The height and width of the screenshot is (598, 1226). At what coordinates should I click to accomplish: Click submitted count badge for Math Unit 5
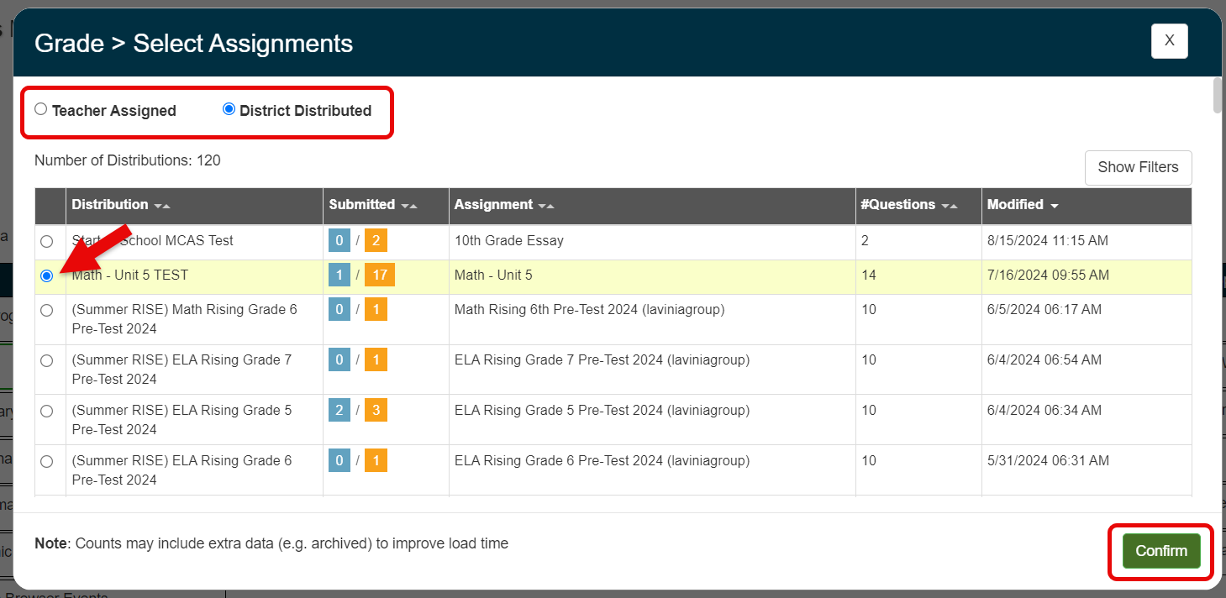(x=339, y=275)
